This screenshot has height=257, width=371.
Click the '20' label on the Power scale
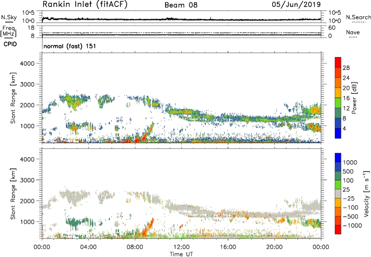click(x=346, y=88)
